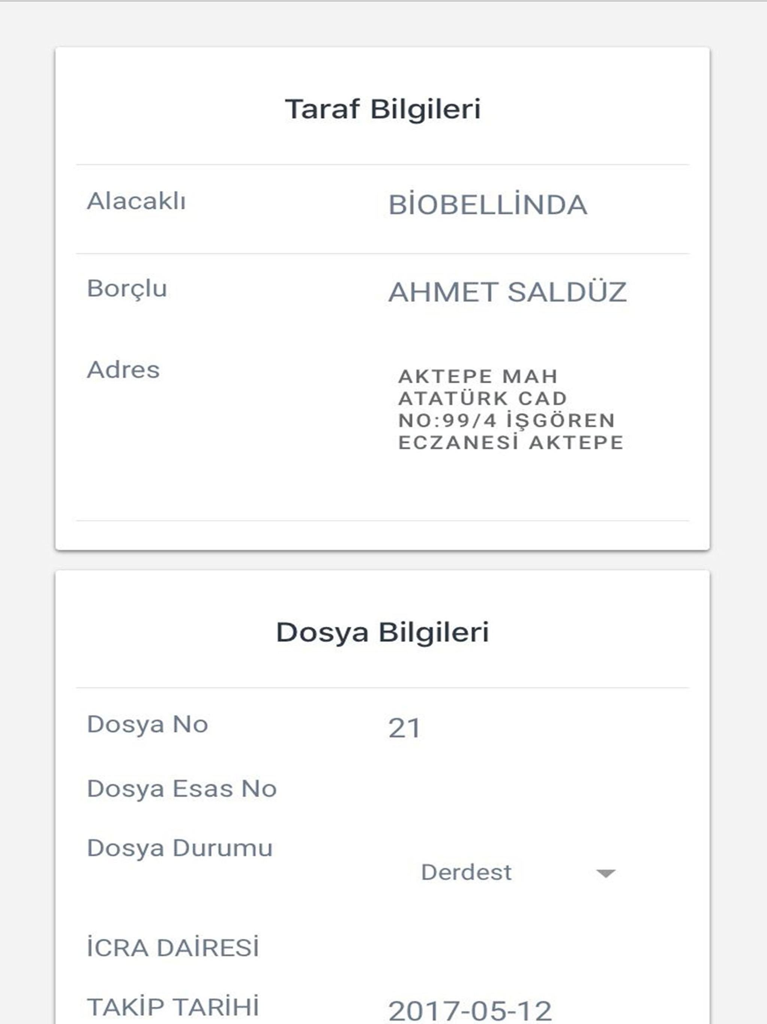Open the Dosya Durumu dropdown arrow

[606, 874]
